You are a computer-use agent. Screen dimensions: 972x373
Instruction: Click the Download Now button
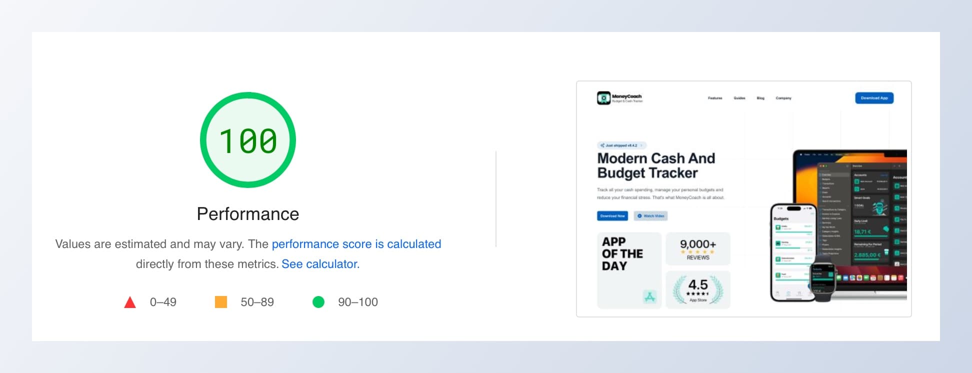point(612,216)
